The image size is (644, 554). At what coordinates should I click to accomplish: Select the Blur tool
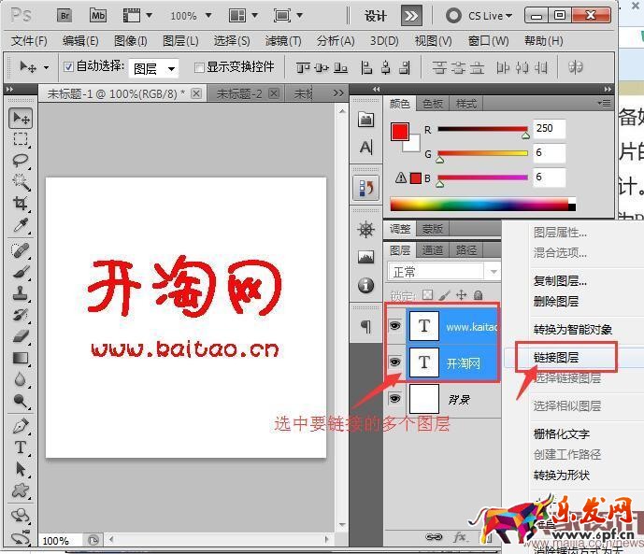point(21,379)
